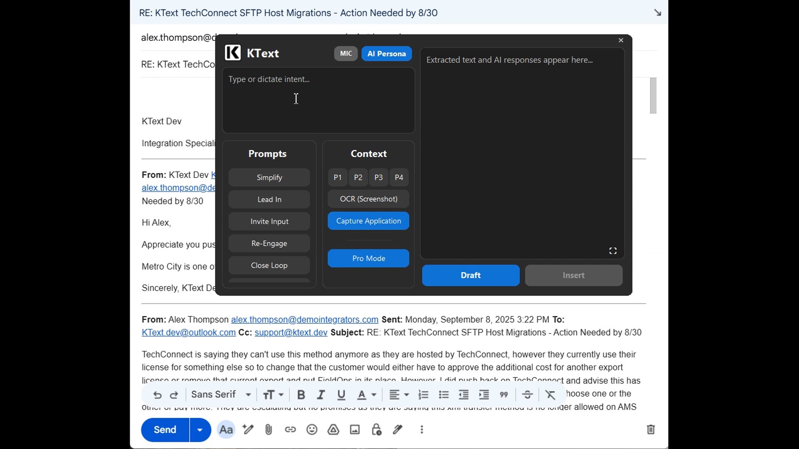Open the emoji picker icon
This screenshot has width=799, height=449.
pos(312,429)
